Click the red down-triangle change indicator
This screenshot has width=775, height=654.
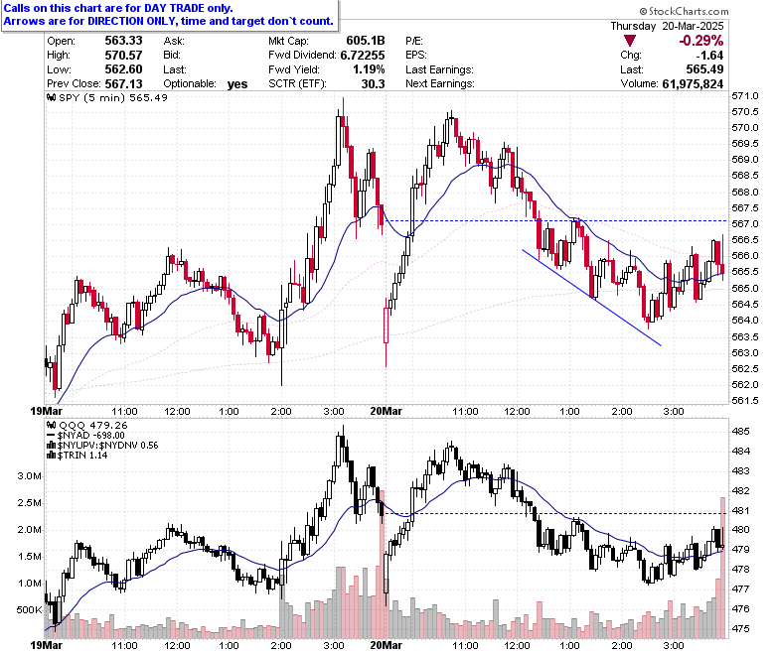tap(629, 41)
